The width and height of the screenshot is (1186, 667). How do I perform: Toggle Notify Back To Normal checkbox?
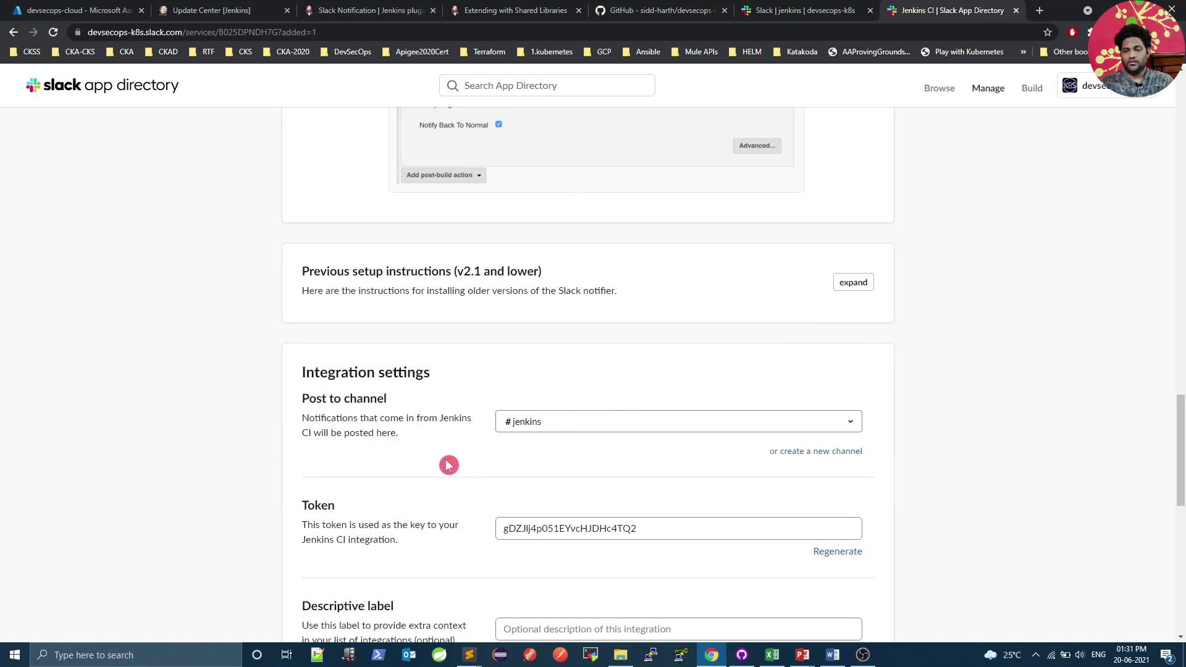(x=498, y=124)
